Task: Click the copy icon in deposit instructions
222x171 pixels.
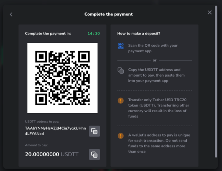Action: [120, 70]
